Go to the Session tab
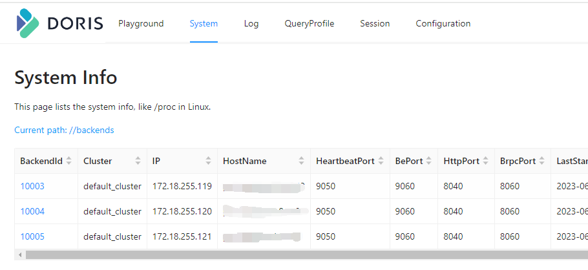The image size is (588, 270). coord(375,24)
